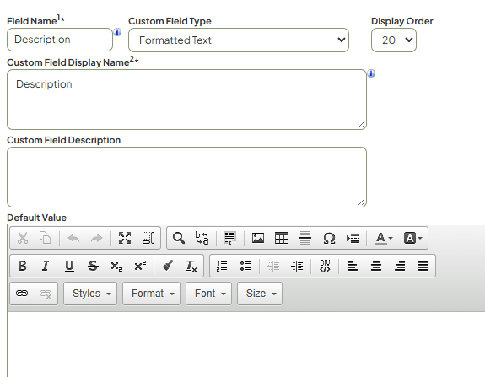Insert a numbered list
This screenshot has width=485, height=377.
pos(222,266)
